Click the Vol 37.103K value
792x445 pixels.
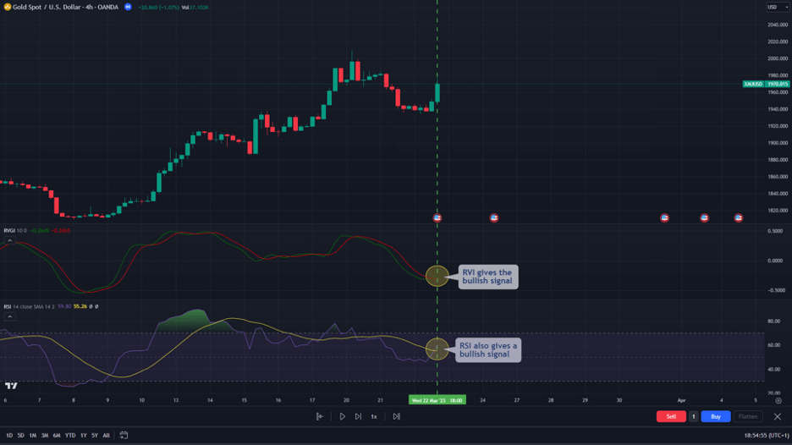[195, 8]
